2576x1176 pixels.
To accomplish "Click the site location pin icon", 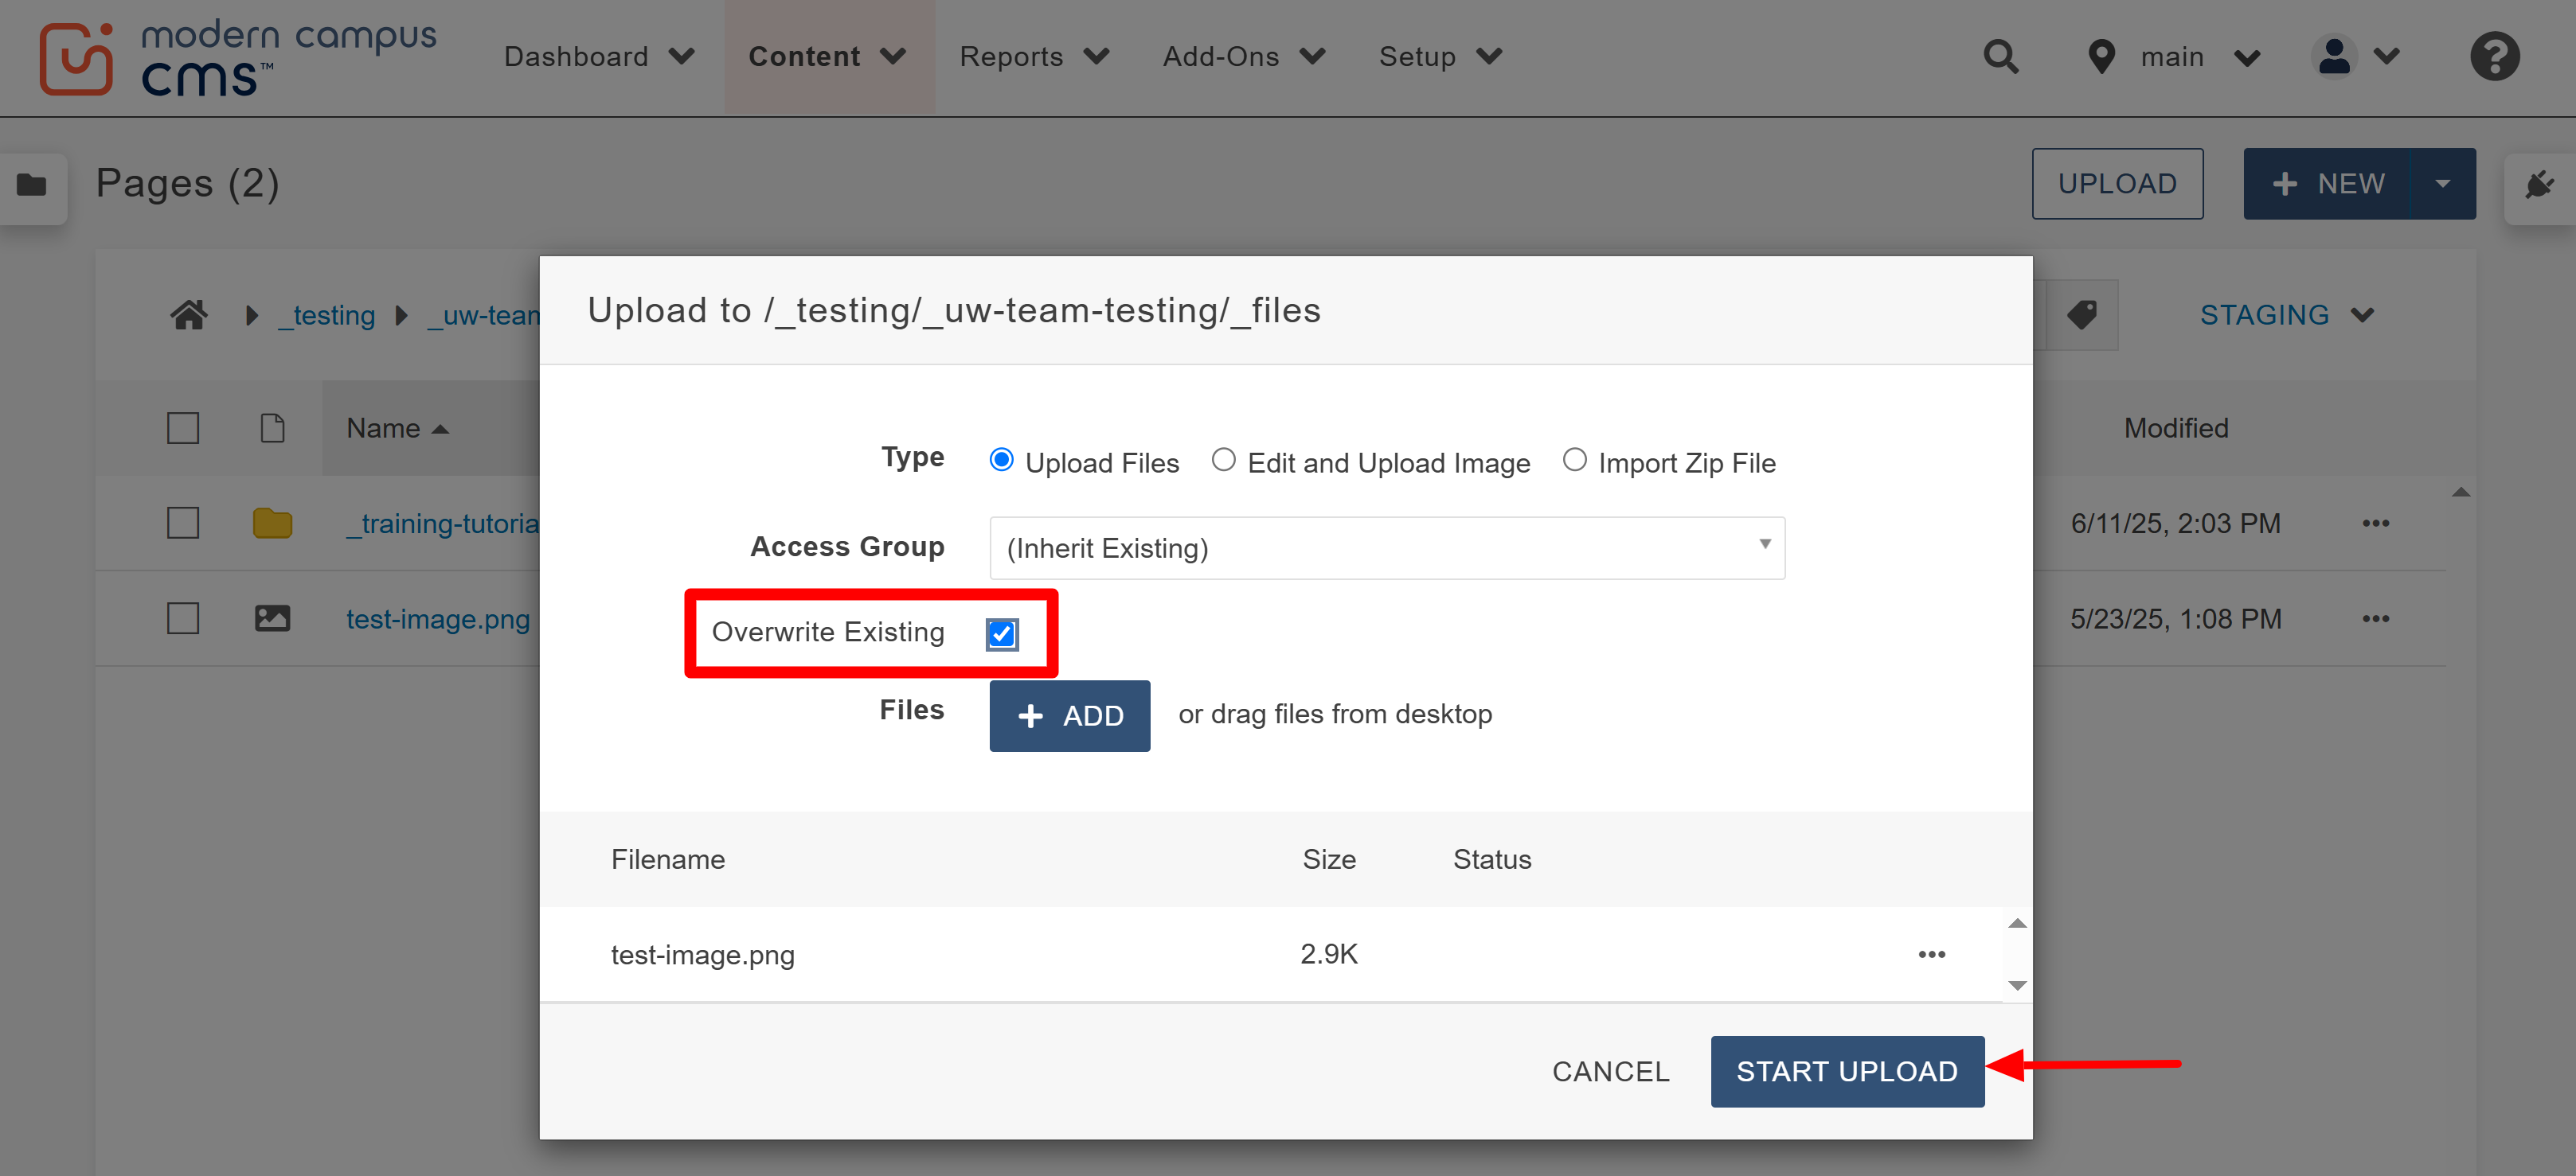I will pos(2101,57).
